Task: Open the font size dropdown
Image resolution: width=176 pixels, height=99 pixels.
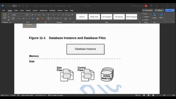Action: [31, 15]
